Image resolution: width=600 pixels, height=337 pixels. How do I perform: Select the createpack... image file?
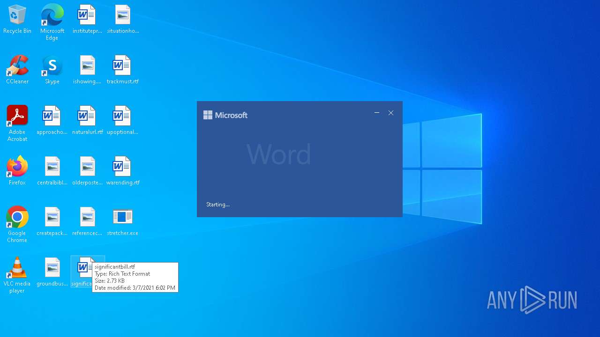[x=52, y=221]
